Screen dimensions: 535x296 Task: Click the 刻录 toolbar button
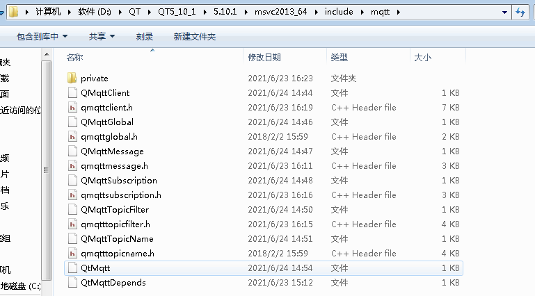point(145,36)
